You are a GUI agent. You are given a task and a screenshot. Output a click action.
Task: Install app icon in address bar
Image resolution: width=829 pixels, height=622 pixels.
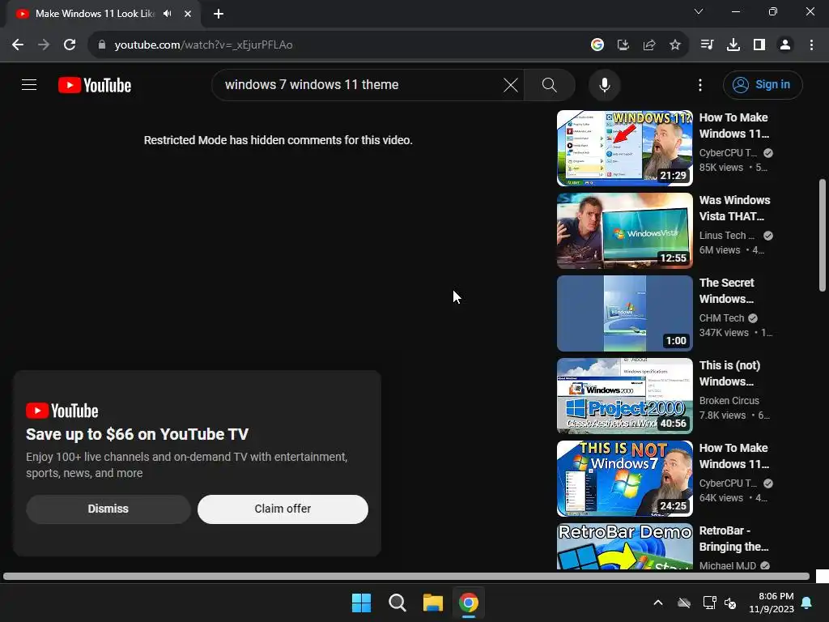click(x=623, y=45)
